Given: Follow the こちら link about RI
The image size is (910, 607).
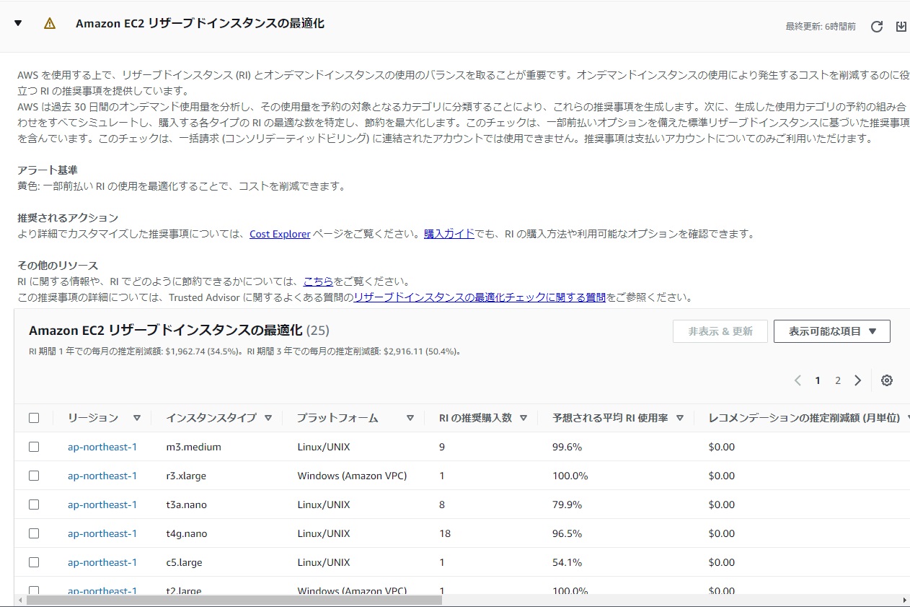Looking at the screenshot, I should (x=318, y=281).
